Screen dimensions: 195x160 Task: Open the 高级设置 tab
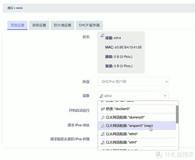click(x=39, y=25)
